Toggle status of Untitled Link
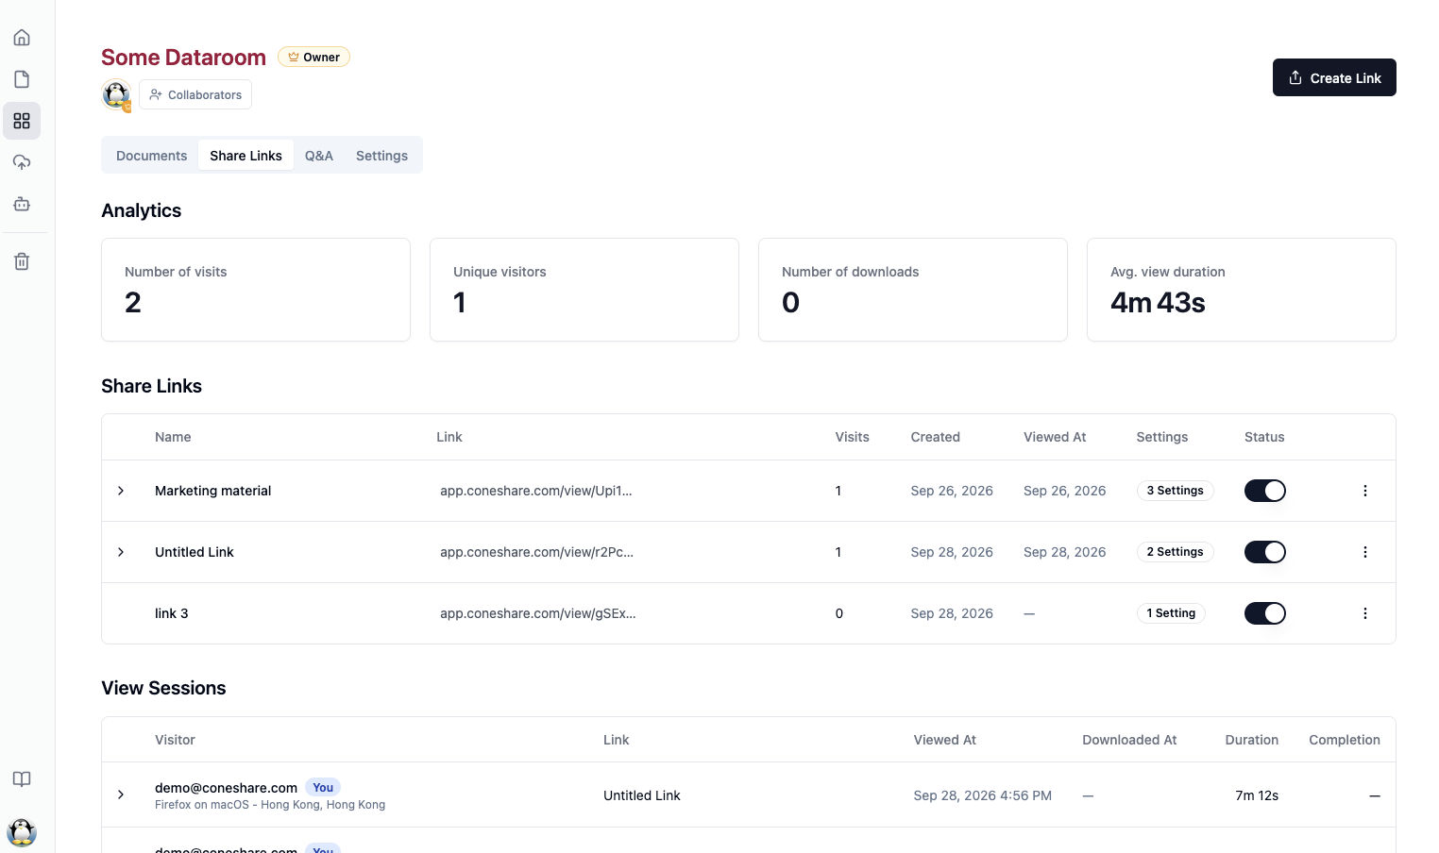 (x=1264, y=552)
